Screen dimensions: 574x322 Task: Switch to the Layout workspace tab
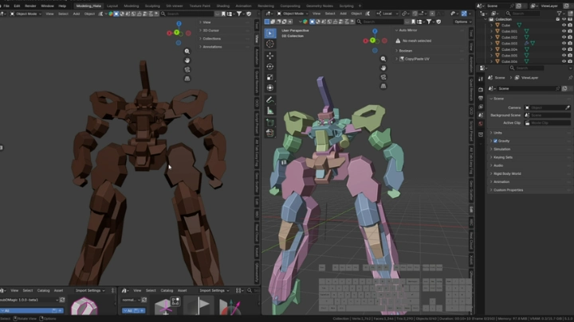(x=112, y=6)
